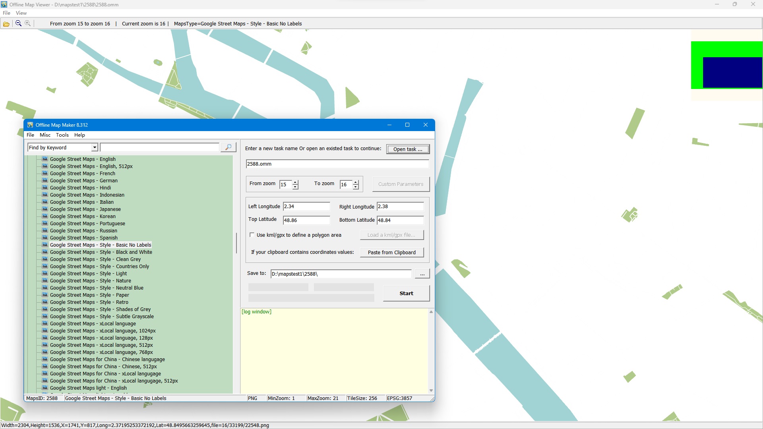Open the Help menu
This screenshot has width=763, height=429.
(x=79, y=135)
